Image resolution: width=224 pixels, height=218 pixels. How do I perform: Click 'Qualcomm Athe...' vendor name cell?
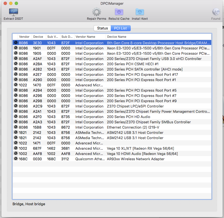(x=90, y=159)
